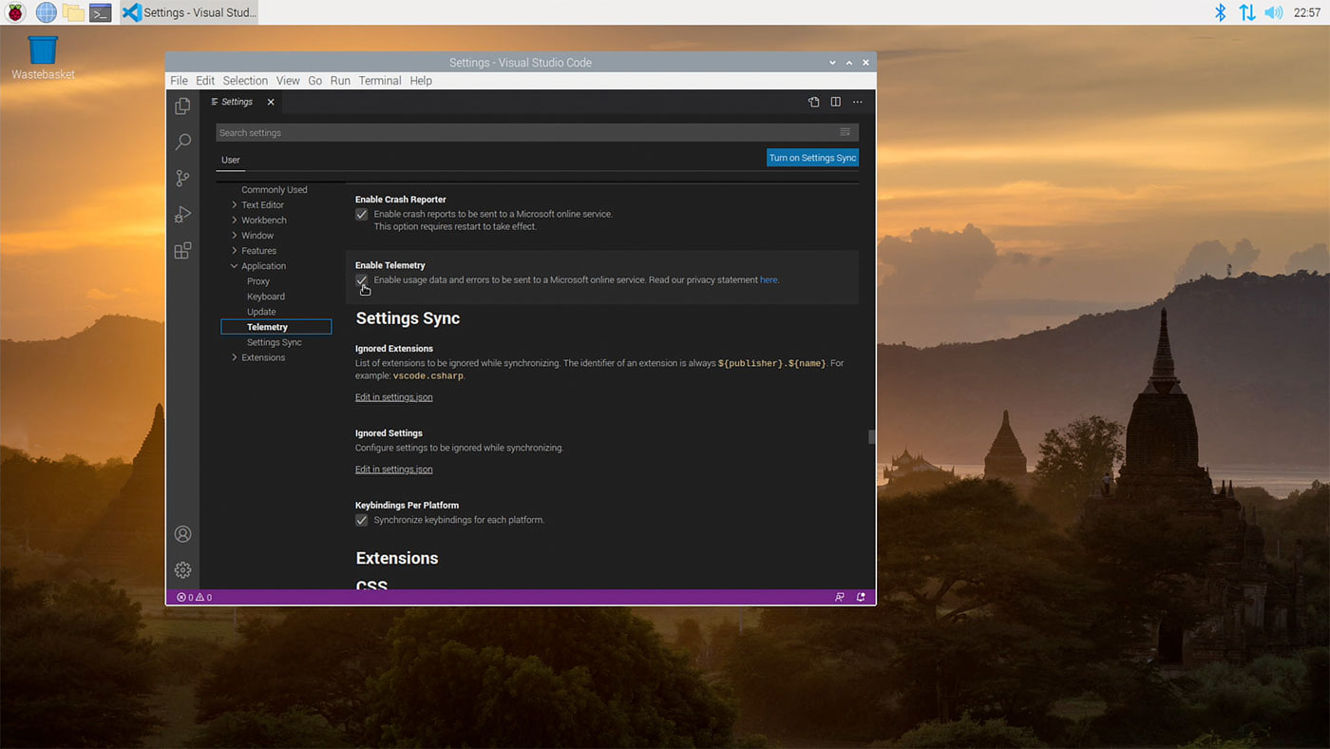
Task: Click the errors and warnings status indicator
Action: click(194, 597)
